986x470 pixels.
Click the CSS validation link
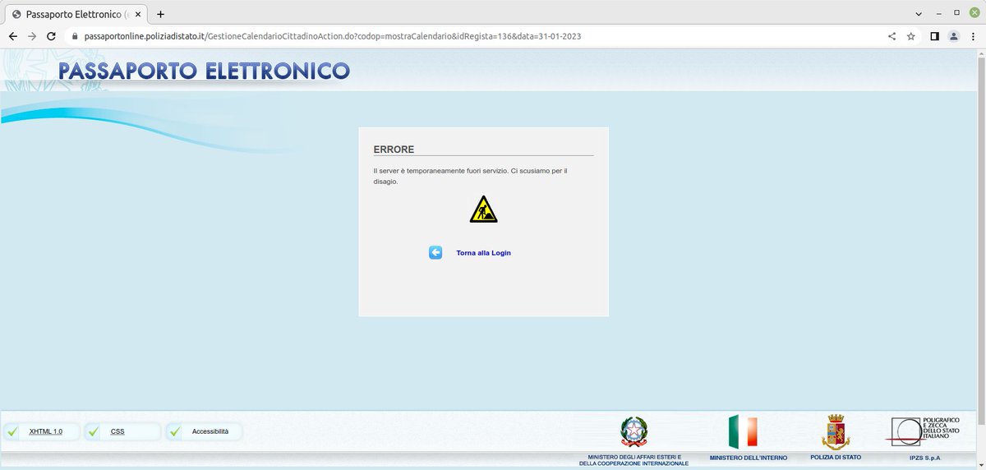(117, 431)
